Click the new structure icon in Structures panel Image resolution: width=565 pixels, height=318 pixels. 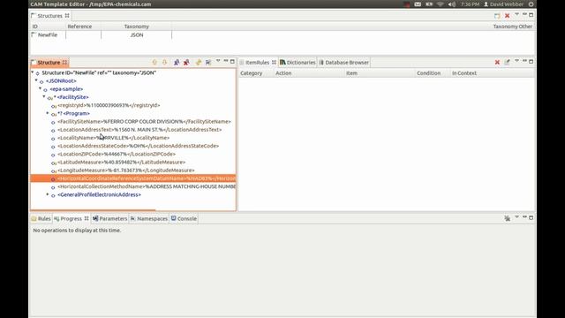click(497, 16)
